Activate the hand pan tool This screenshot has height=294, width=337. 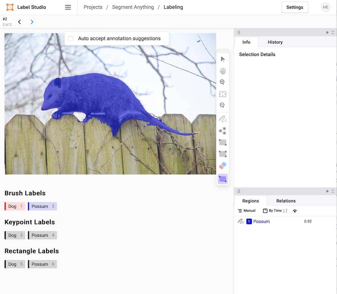click(223, 71)
